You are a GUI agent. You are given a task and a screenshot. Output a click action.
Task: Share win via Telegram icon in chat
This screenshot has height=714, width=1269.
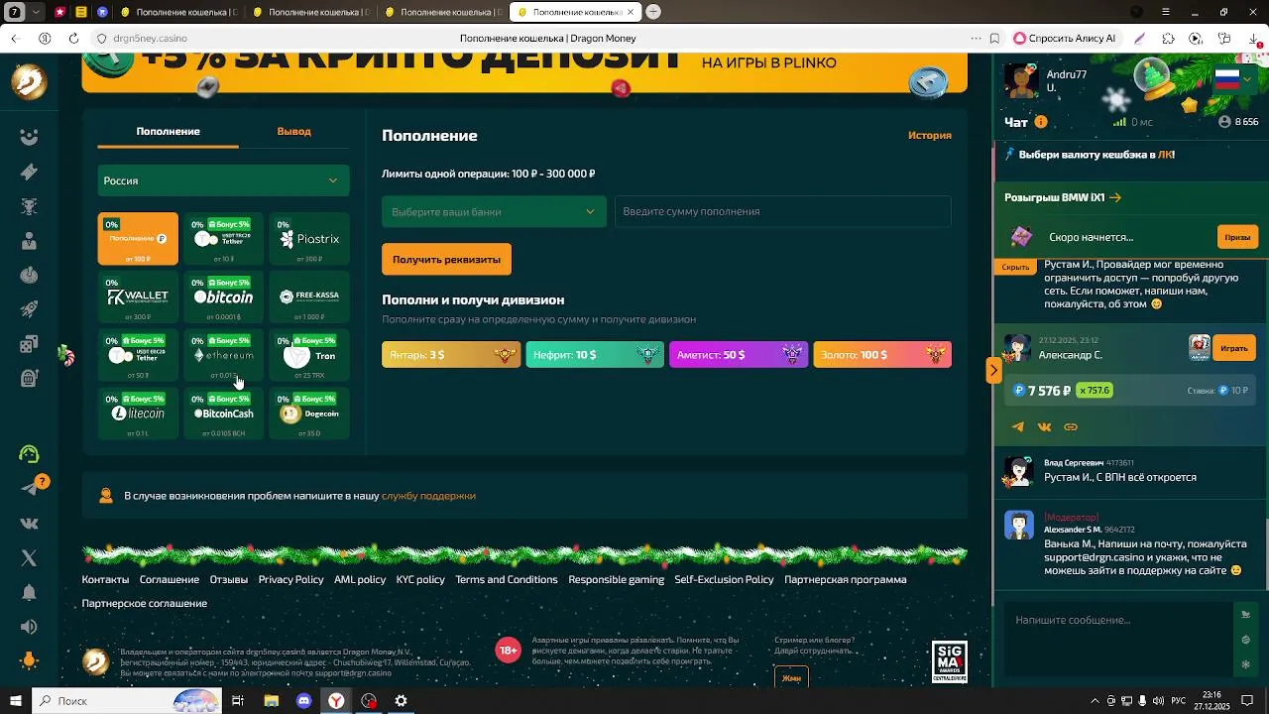pos(1018,427)
